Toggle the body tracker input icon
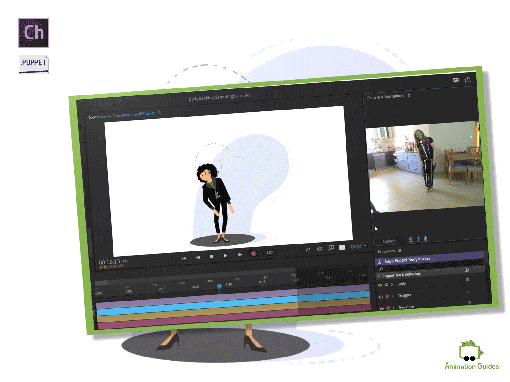510x382 pixels. coord(418,239)
